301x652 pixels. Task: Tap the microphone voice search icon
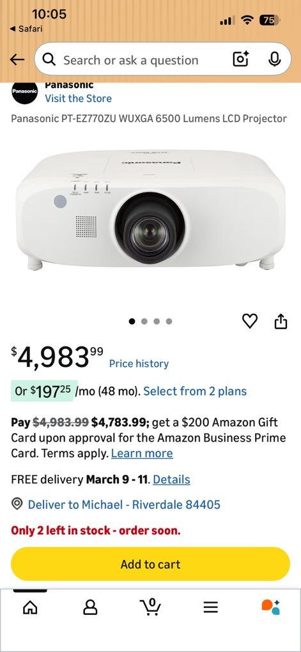[274, 59]
